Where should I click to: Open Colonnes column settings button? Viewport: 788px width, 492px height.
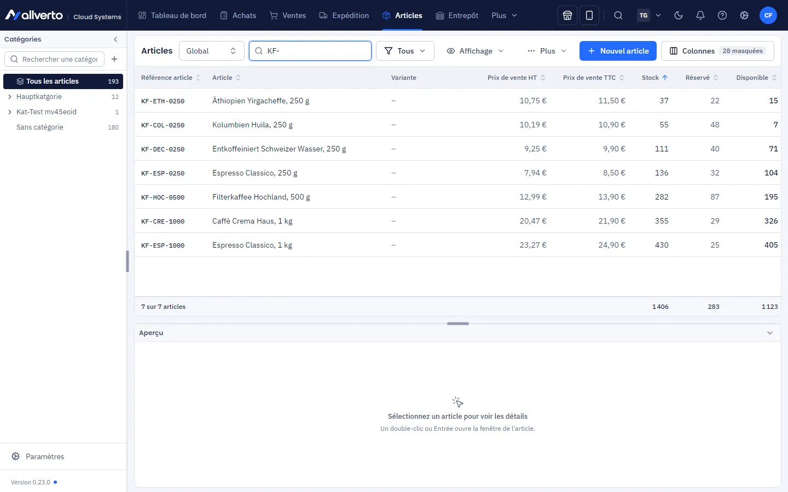click(x=717, y=51)
